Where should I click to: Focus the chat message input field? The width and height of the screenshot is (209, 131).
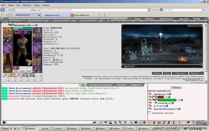click(x=49, y=122)
